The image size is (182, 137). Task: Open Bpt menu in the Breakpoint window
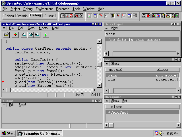click(x=125, y=101)
